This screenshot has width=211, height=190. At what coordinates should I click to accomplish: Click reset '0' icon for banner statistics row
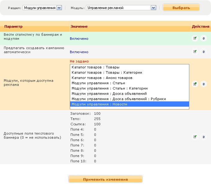click(x=204, y=39)
